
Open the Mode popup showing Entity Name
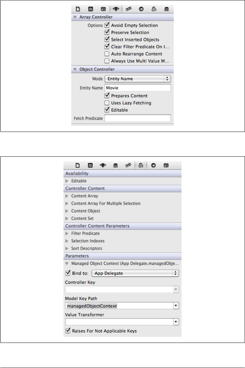tap(138, 79)
